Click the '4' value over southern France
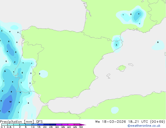Screen dimensions: 166x128 click(139, 14)
